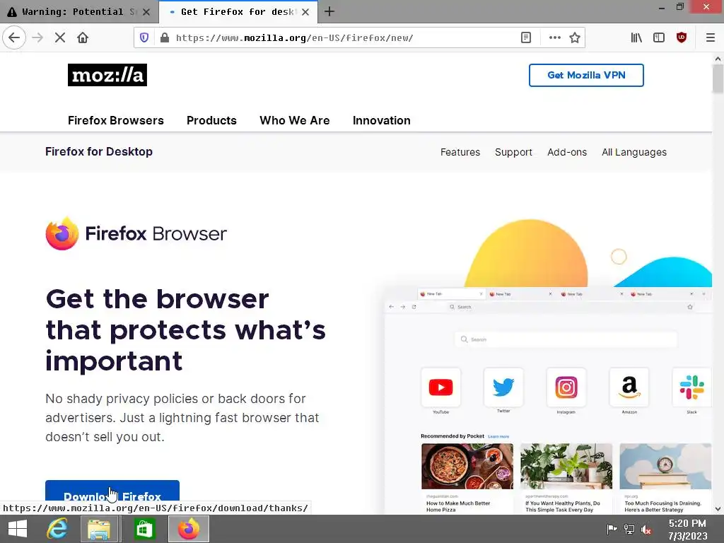Open tracking protection shield info

pyautogui.click(x=144, y=37)
